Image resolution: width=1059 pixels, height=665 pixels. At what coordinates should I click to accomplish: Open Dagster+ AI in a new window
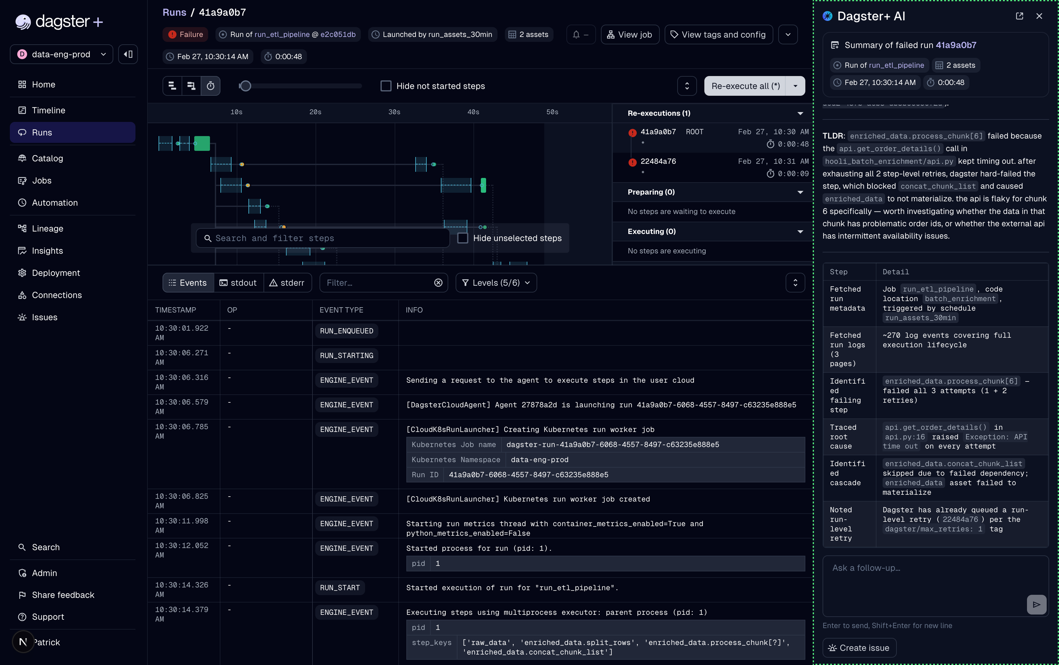[x=1019, y=16]
